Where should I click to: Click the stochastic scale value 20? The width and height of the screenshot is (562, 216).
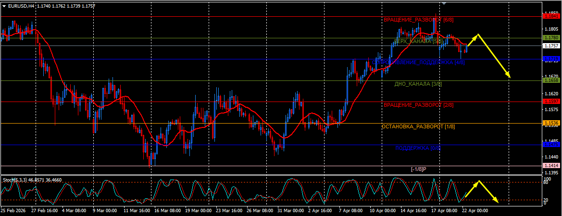coord(547,200)
